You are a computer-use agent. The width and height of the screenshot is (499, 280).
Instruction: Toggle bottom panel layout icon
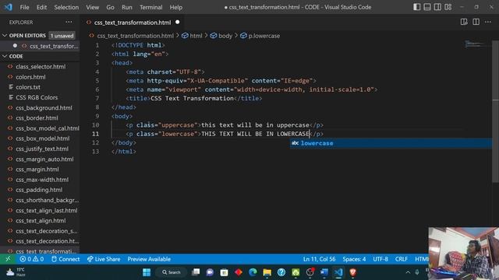click(427, 7)
